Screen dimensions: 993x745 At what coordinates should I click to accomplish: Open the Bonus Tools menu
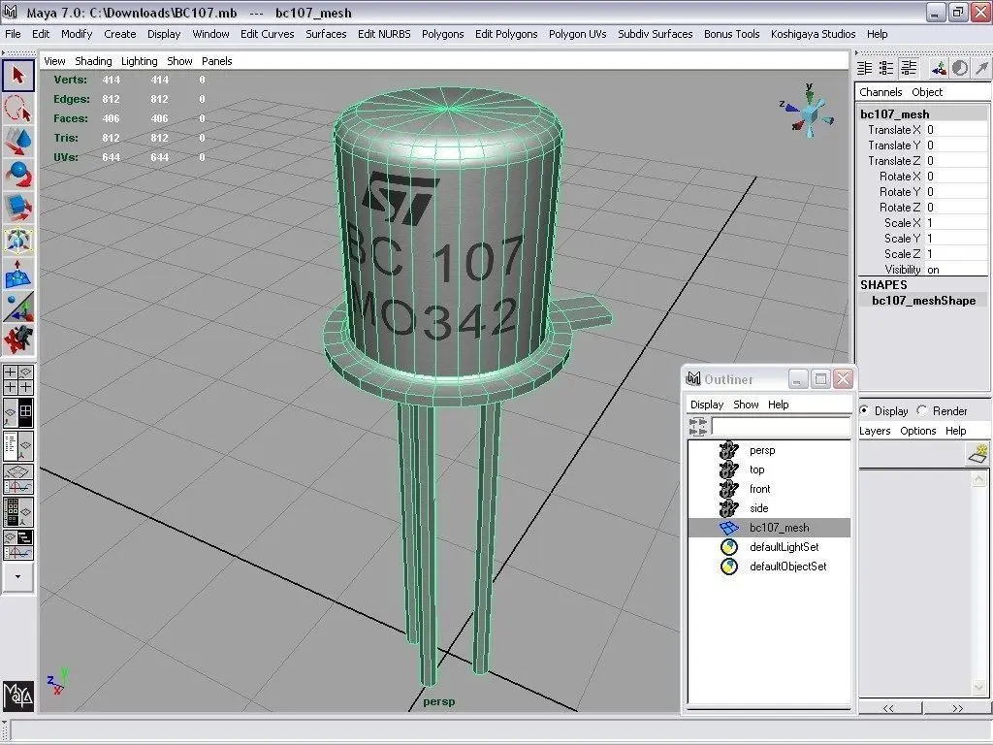pyautogui.click(x=731, y=34)
